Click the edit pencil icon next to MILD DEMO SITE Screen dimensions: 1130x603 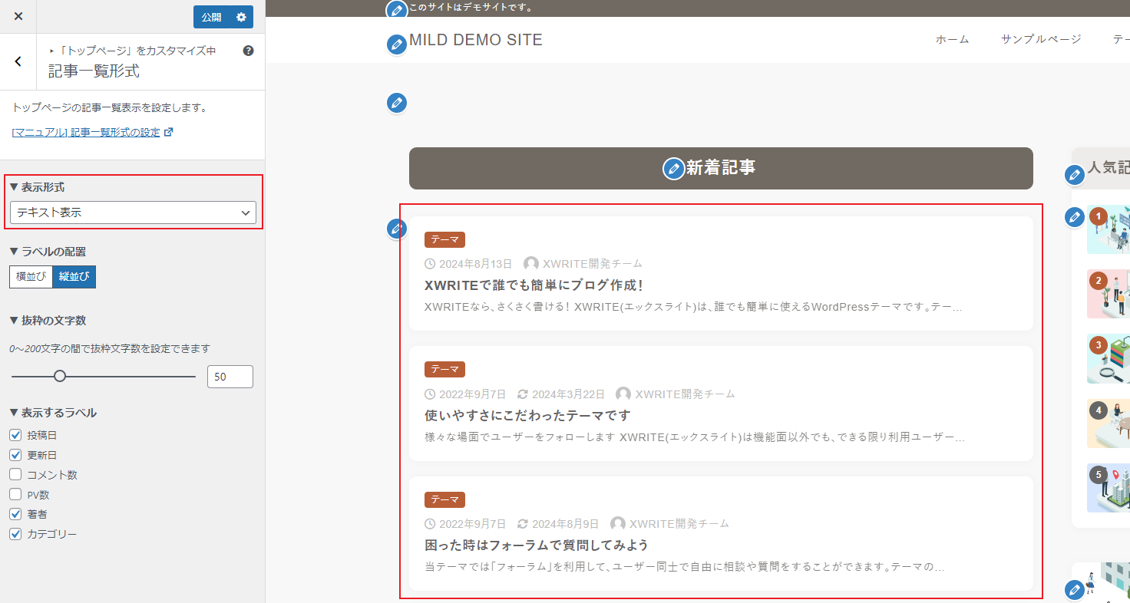pyautogui.click(x=396, y=44)
